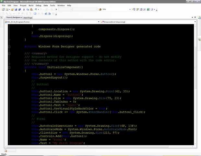The width and height of the screenshot is (201, 156).
Task: Click the New Project toolbar icon
Action: (x=3, y=9)
